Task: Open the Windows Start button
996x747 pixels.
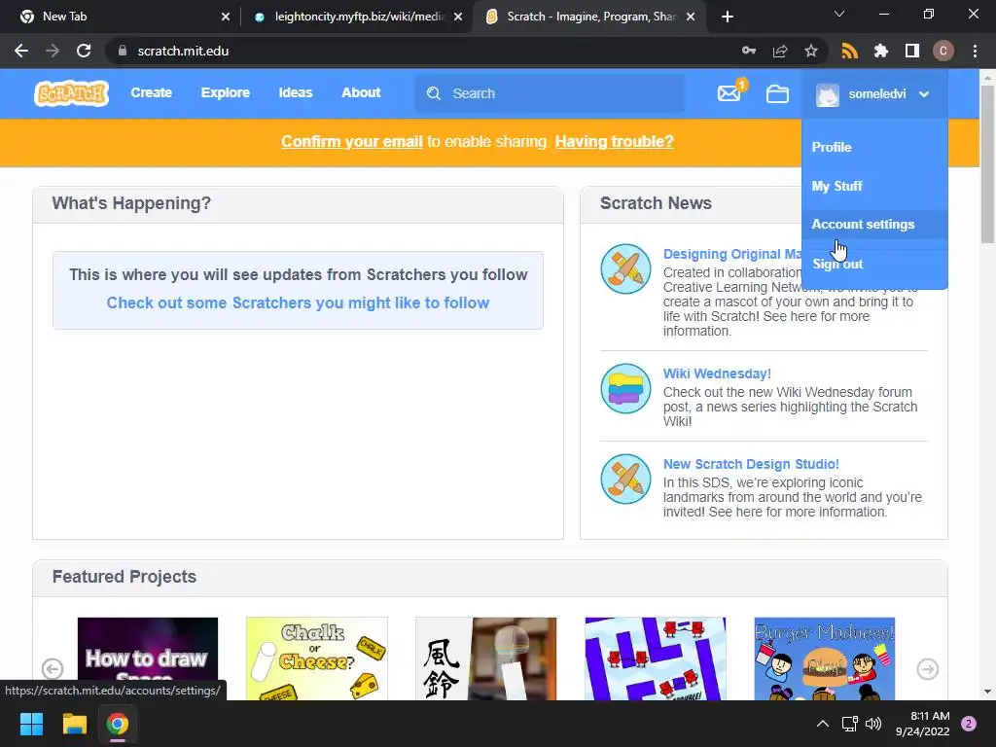Action: [x=31, y=724]
